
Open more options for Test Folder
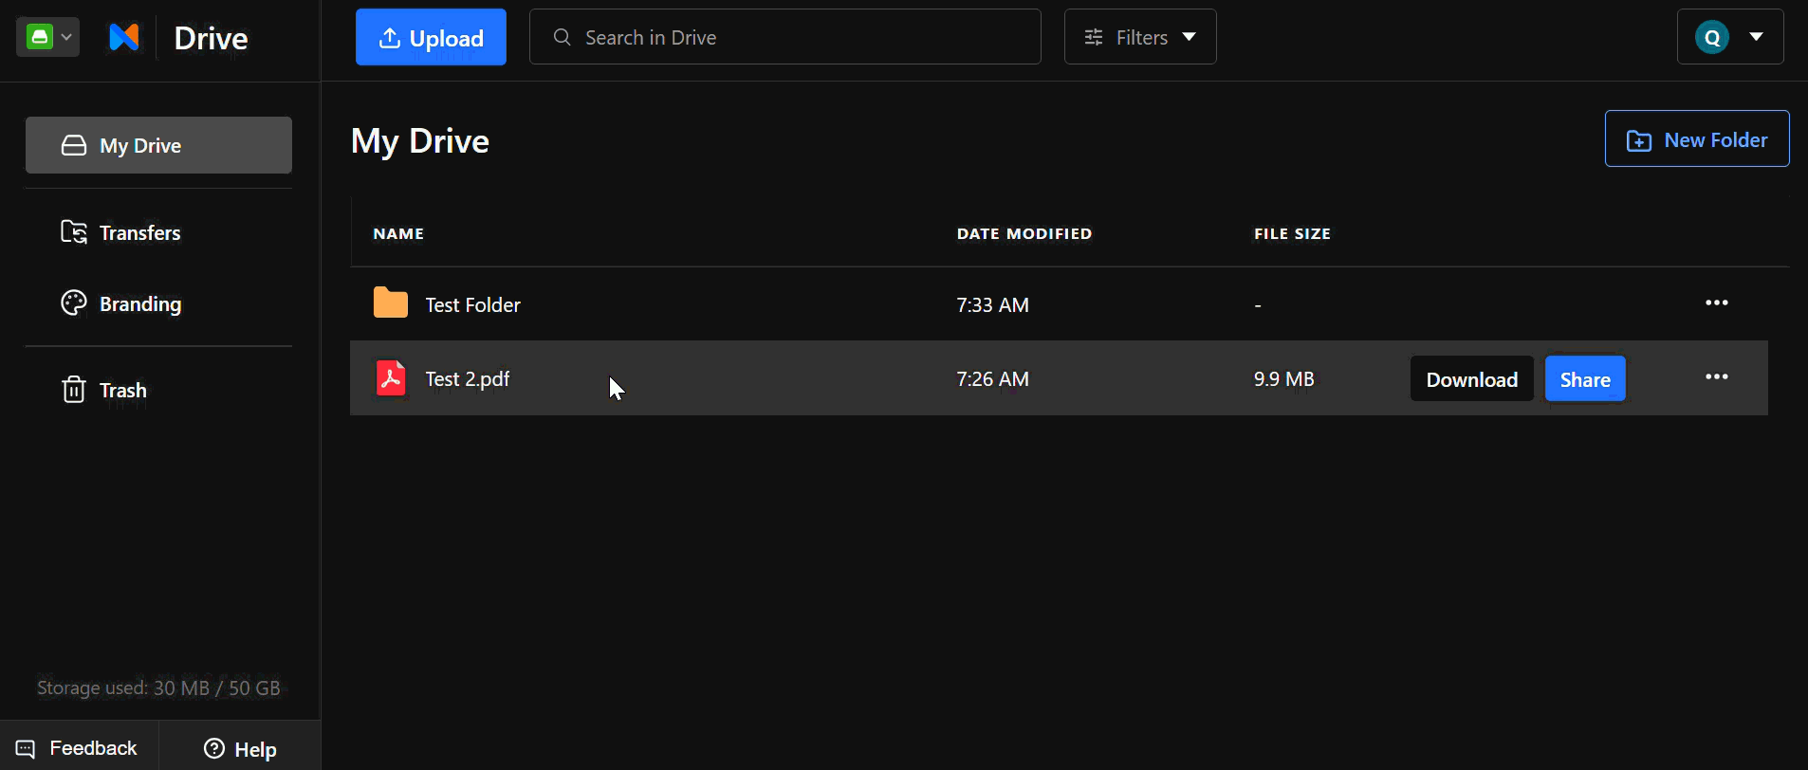coord(1716,302)
